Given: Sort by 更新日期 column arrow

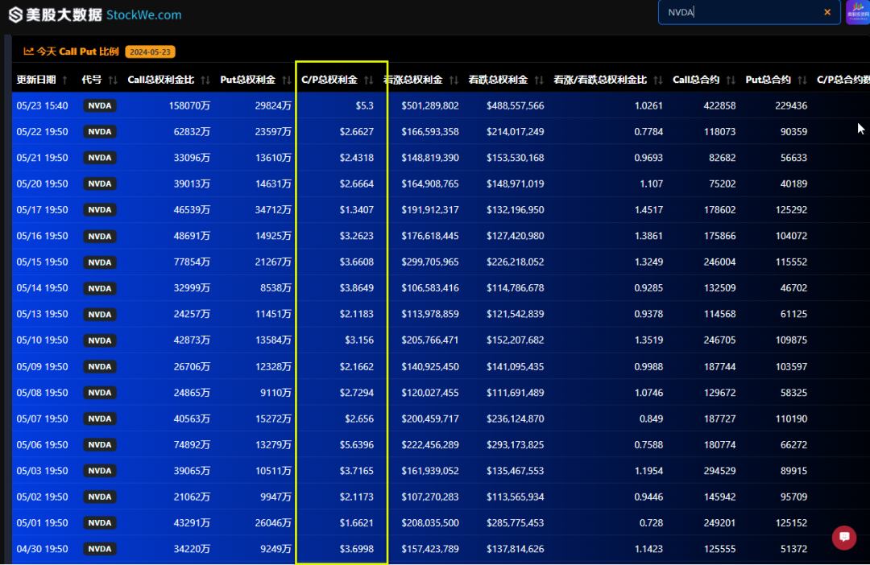Looking at the screenshot, I should tap(65, 80).
